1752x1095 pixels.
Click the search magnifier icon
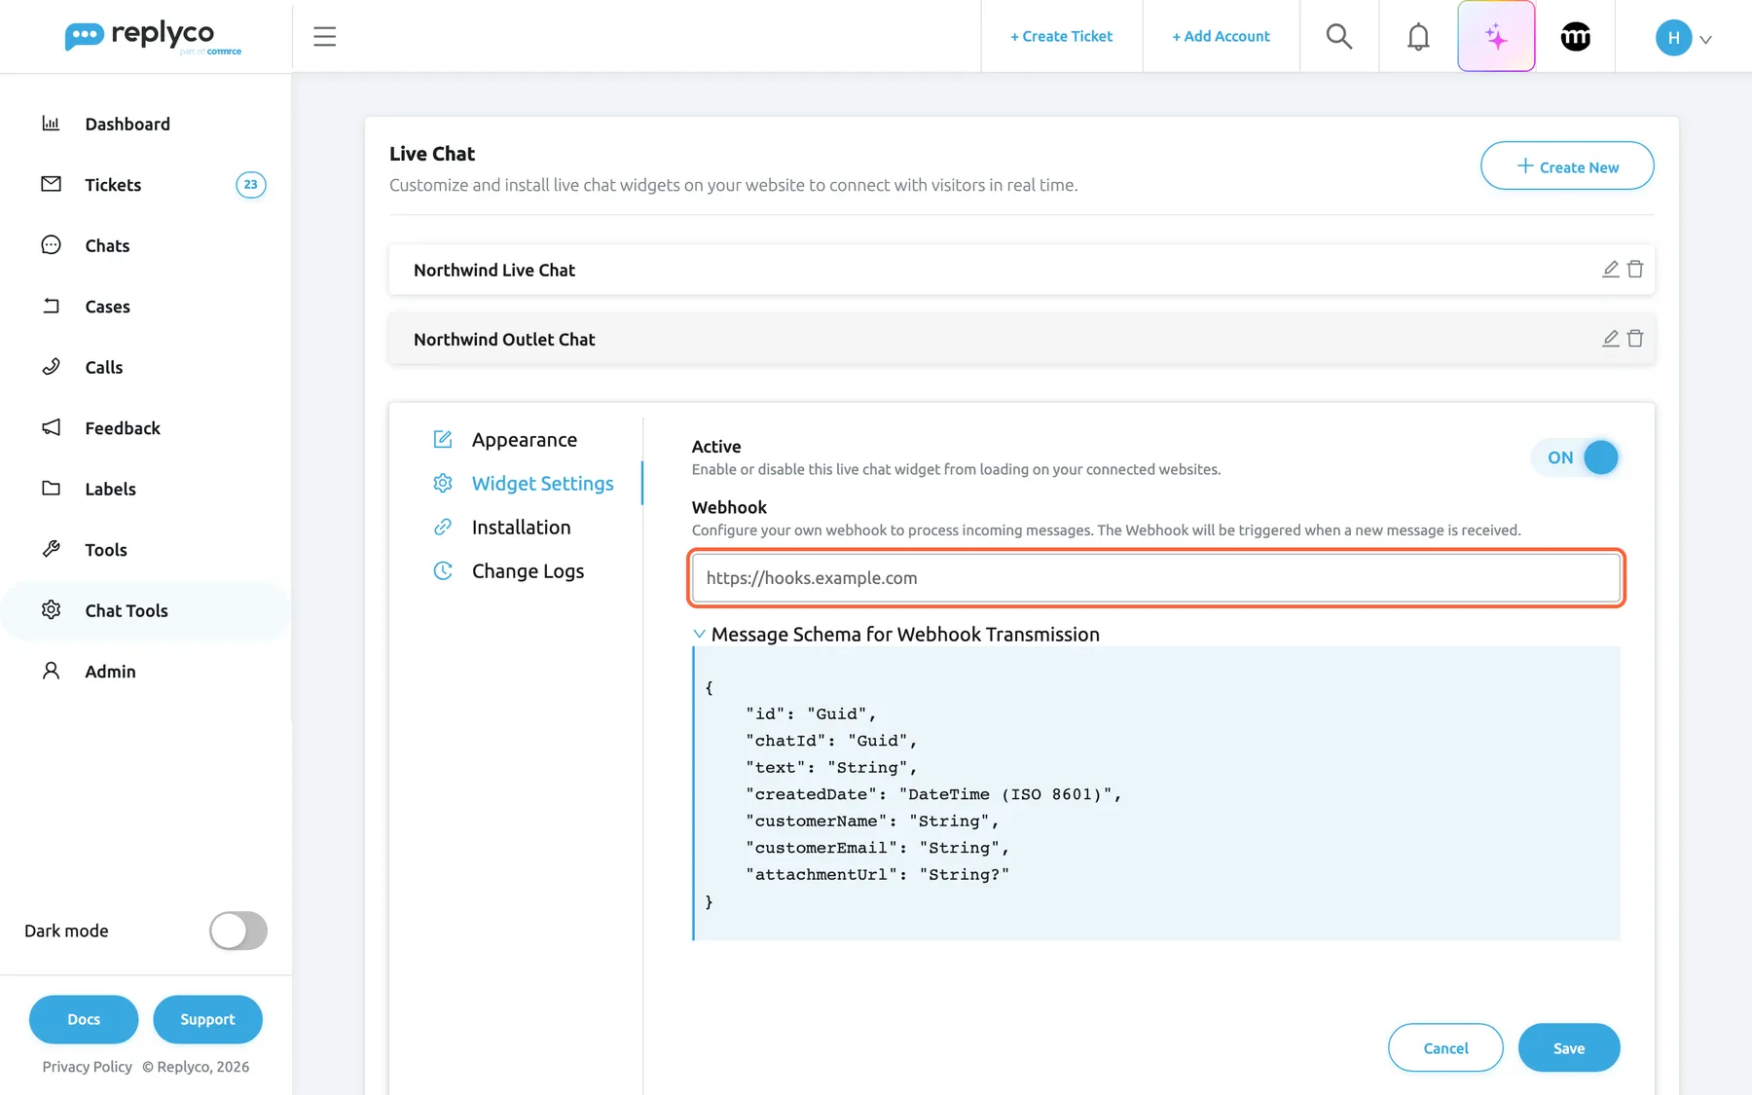(x=1339, y=37)
